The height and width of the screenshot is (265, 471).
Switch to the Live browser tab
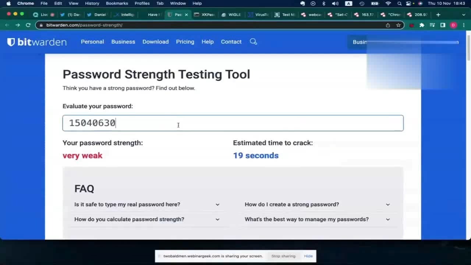44,15
